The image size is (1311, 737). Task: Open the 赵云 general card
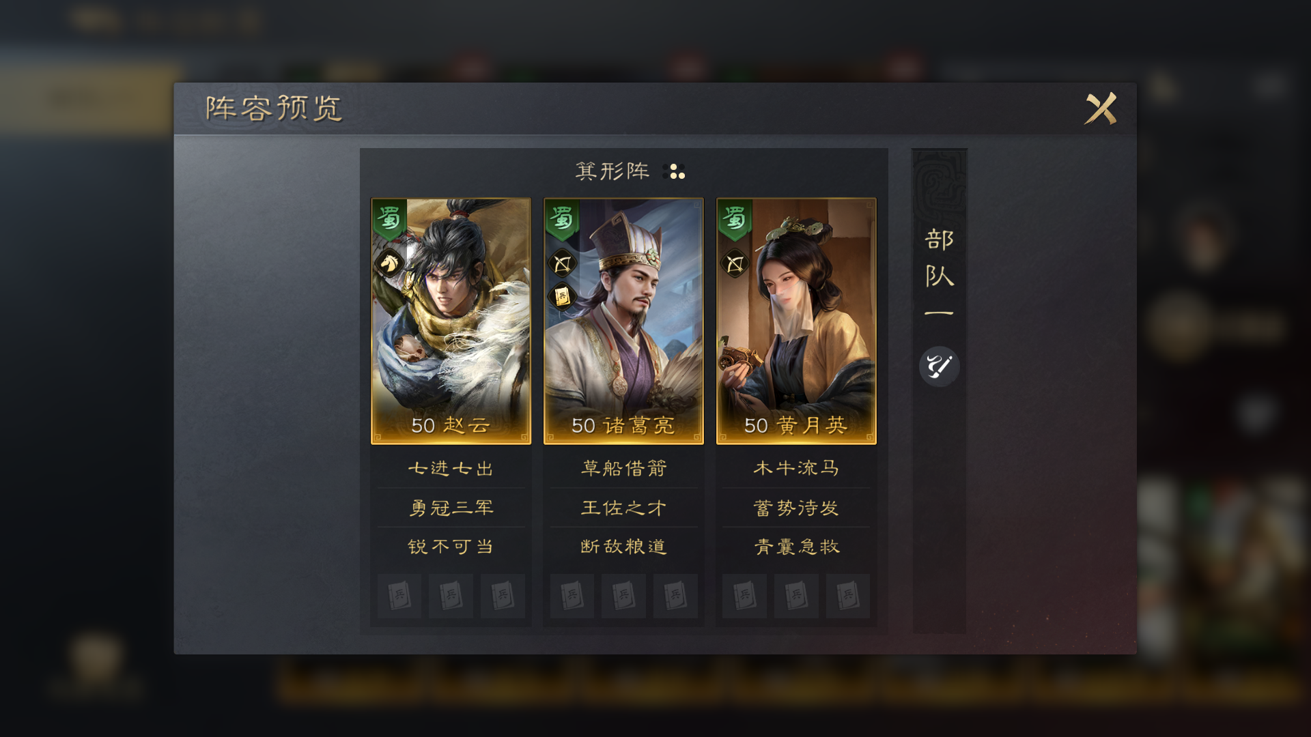pyautogui.click(x=451, y=321)
